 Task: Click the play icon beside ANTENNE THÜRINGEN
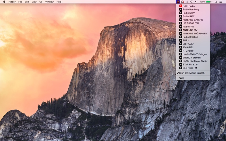coord(181,34)
